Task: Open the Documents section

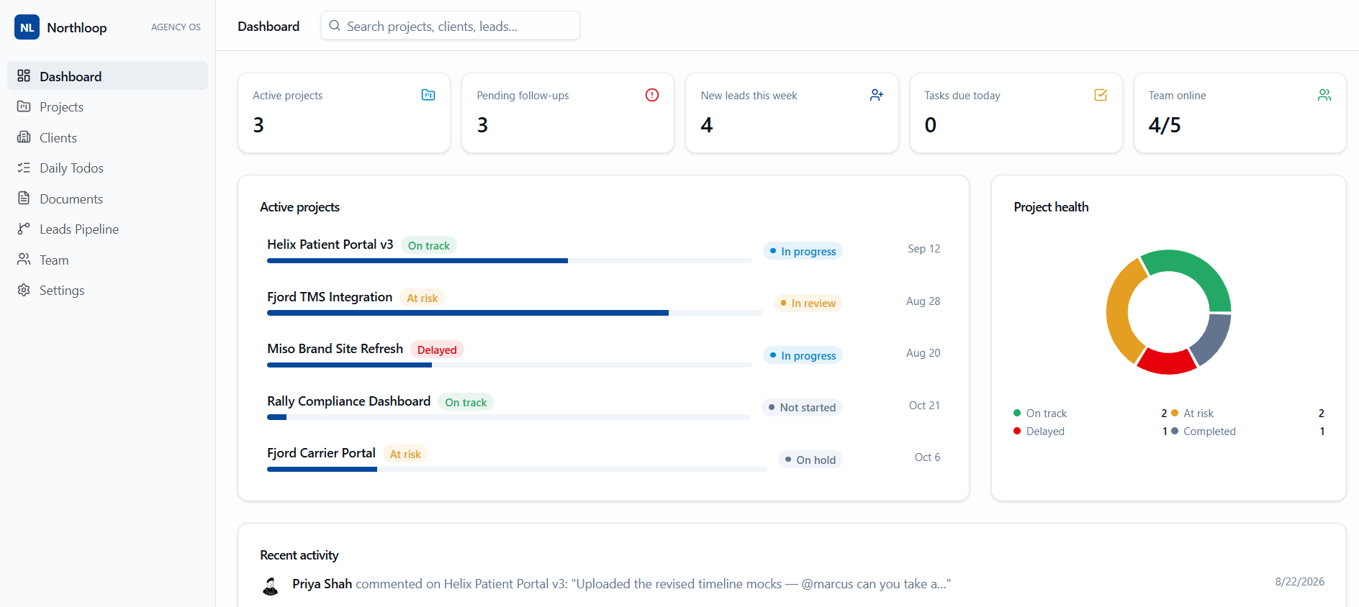Action: coord(107,198)
